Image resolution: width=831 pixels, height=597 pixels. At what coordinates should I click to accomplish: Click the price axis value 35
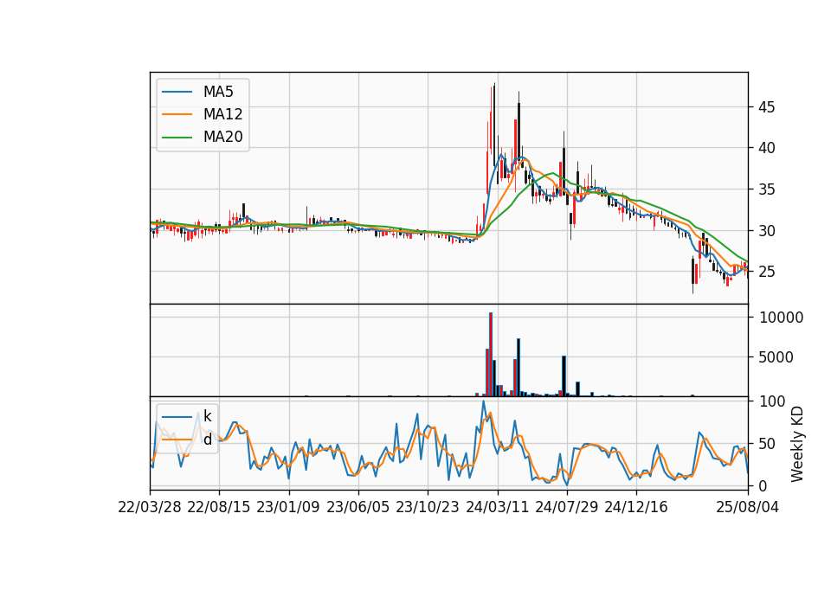tap(766, 189)
